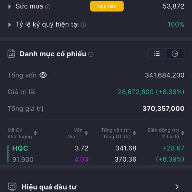Click info icon beside Tỷ lệ ký quỹ hiện tại
192x192 pixels.
pos(84,25)
